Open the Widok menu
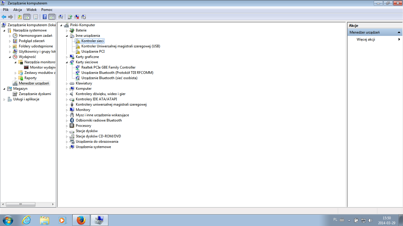The image size is (403, 226). 32,10
